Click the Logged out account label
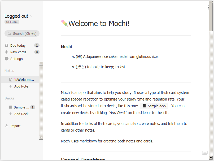Viewport: 214px width, 161px height. coord(16,16)
